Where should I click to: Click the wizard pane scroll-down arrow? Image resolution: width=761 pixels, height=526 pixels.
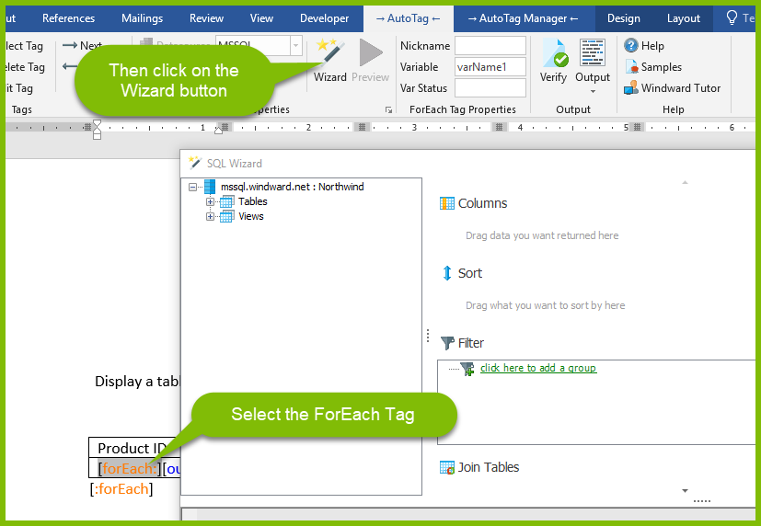(685, 491)
